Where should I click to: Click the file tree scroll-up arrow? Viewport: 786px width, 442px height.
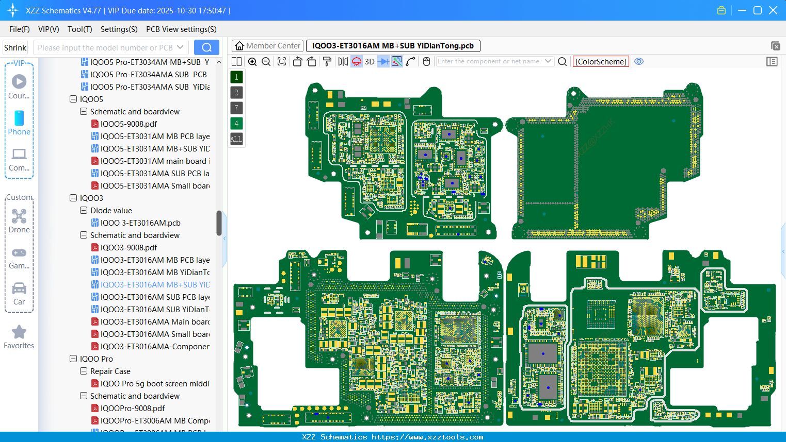click(x=219, y=62)
